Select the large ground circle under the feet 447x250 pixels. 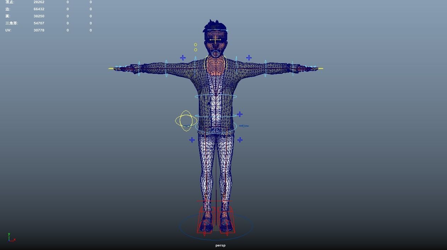click(217, 239)
